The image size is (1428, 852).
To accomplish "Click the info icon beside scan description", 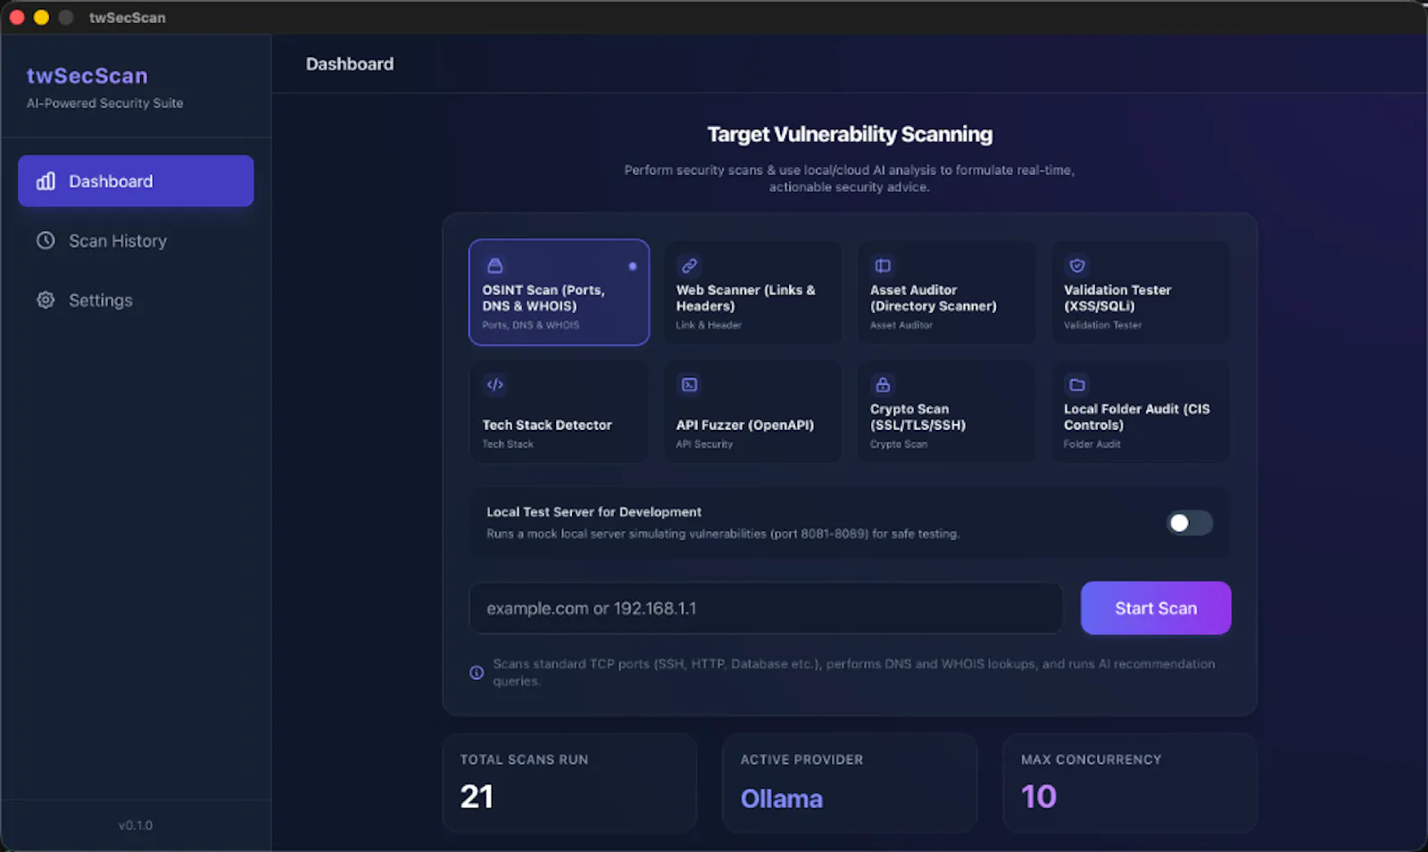I will (x=477, y=673).
